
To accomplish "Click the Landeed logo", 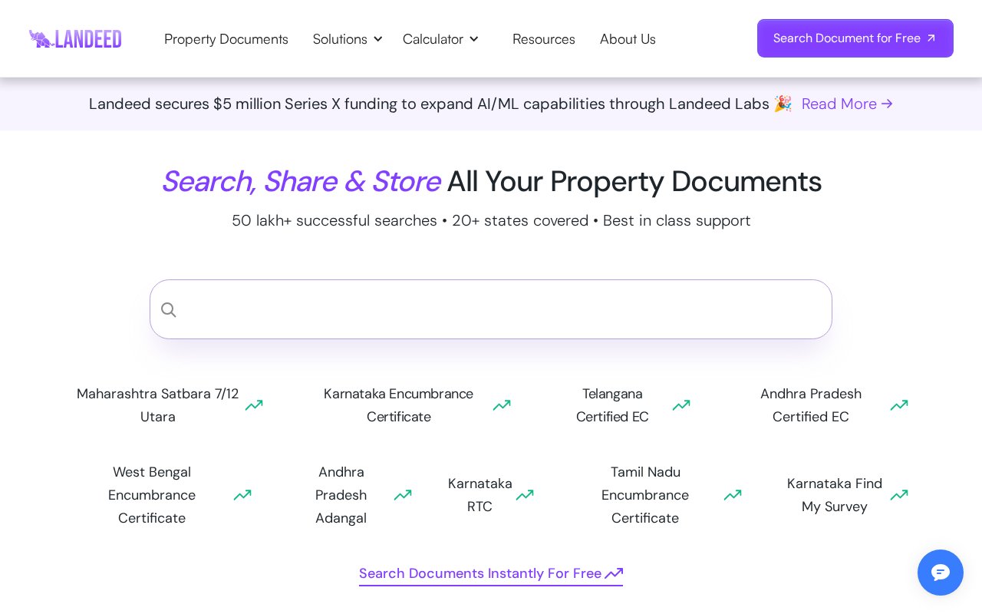I will (x=75, y=39).
